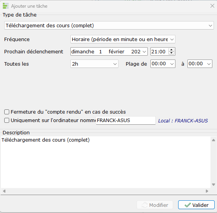The height and width of the screenshot is (213, 217).
Task: Open the Type de tâche dropdown
Action: tap(109, 25)
